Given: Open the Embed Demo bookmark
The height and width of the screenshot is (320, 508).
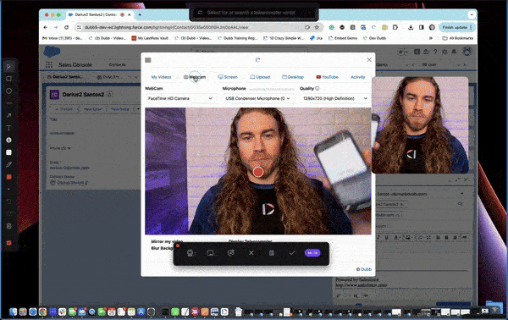Looking at the screenshot, I should click(342, 38).
